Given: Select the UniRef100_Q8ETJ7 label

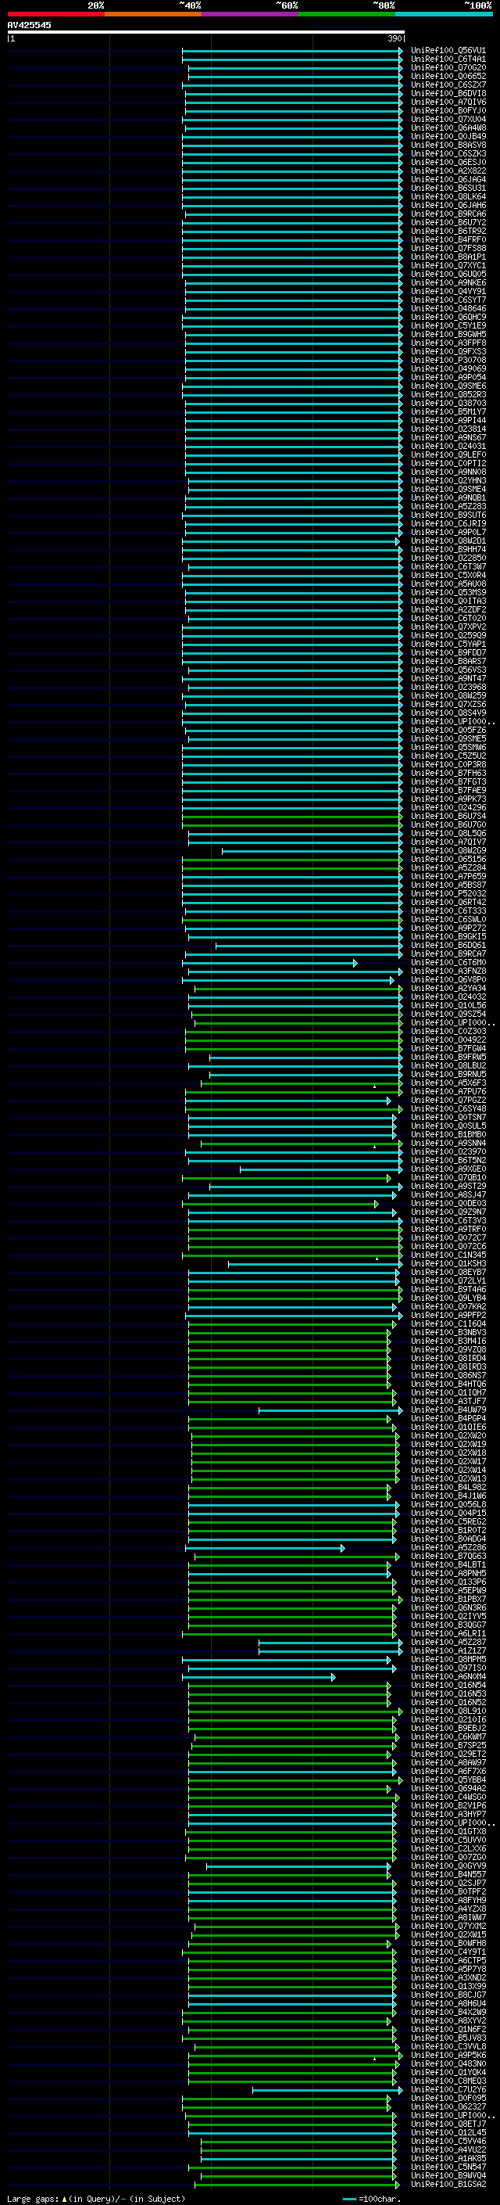Looking at the screenshot, I should click(448, 2124).
